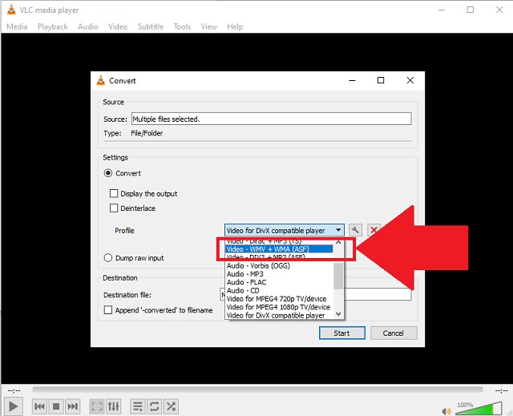Open the Media menu
Screen dimensions: 513x416
[x=17, y=26]
